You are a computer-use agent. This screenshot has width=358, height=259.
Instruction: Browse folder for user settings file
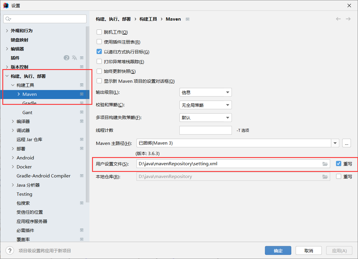(x=325, y=164)
